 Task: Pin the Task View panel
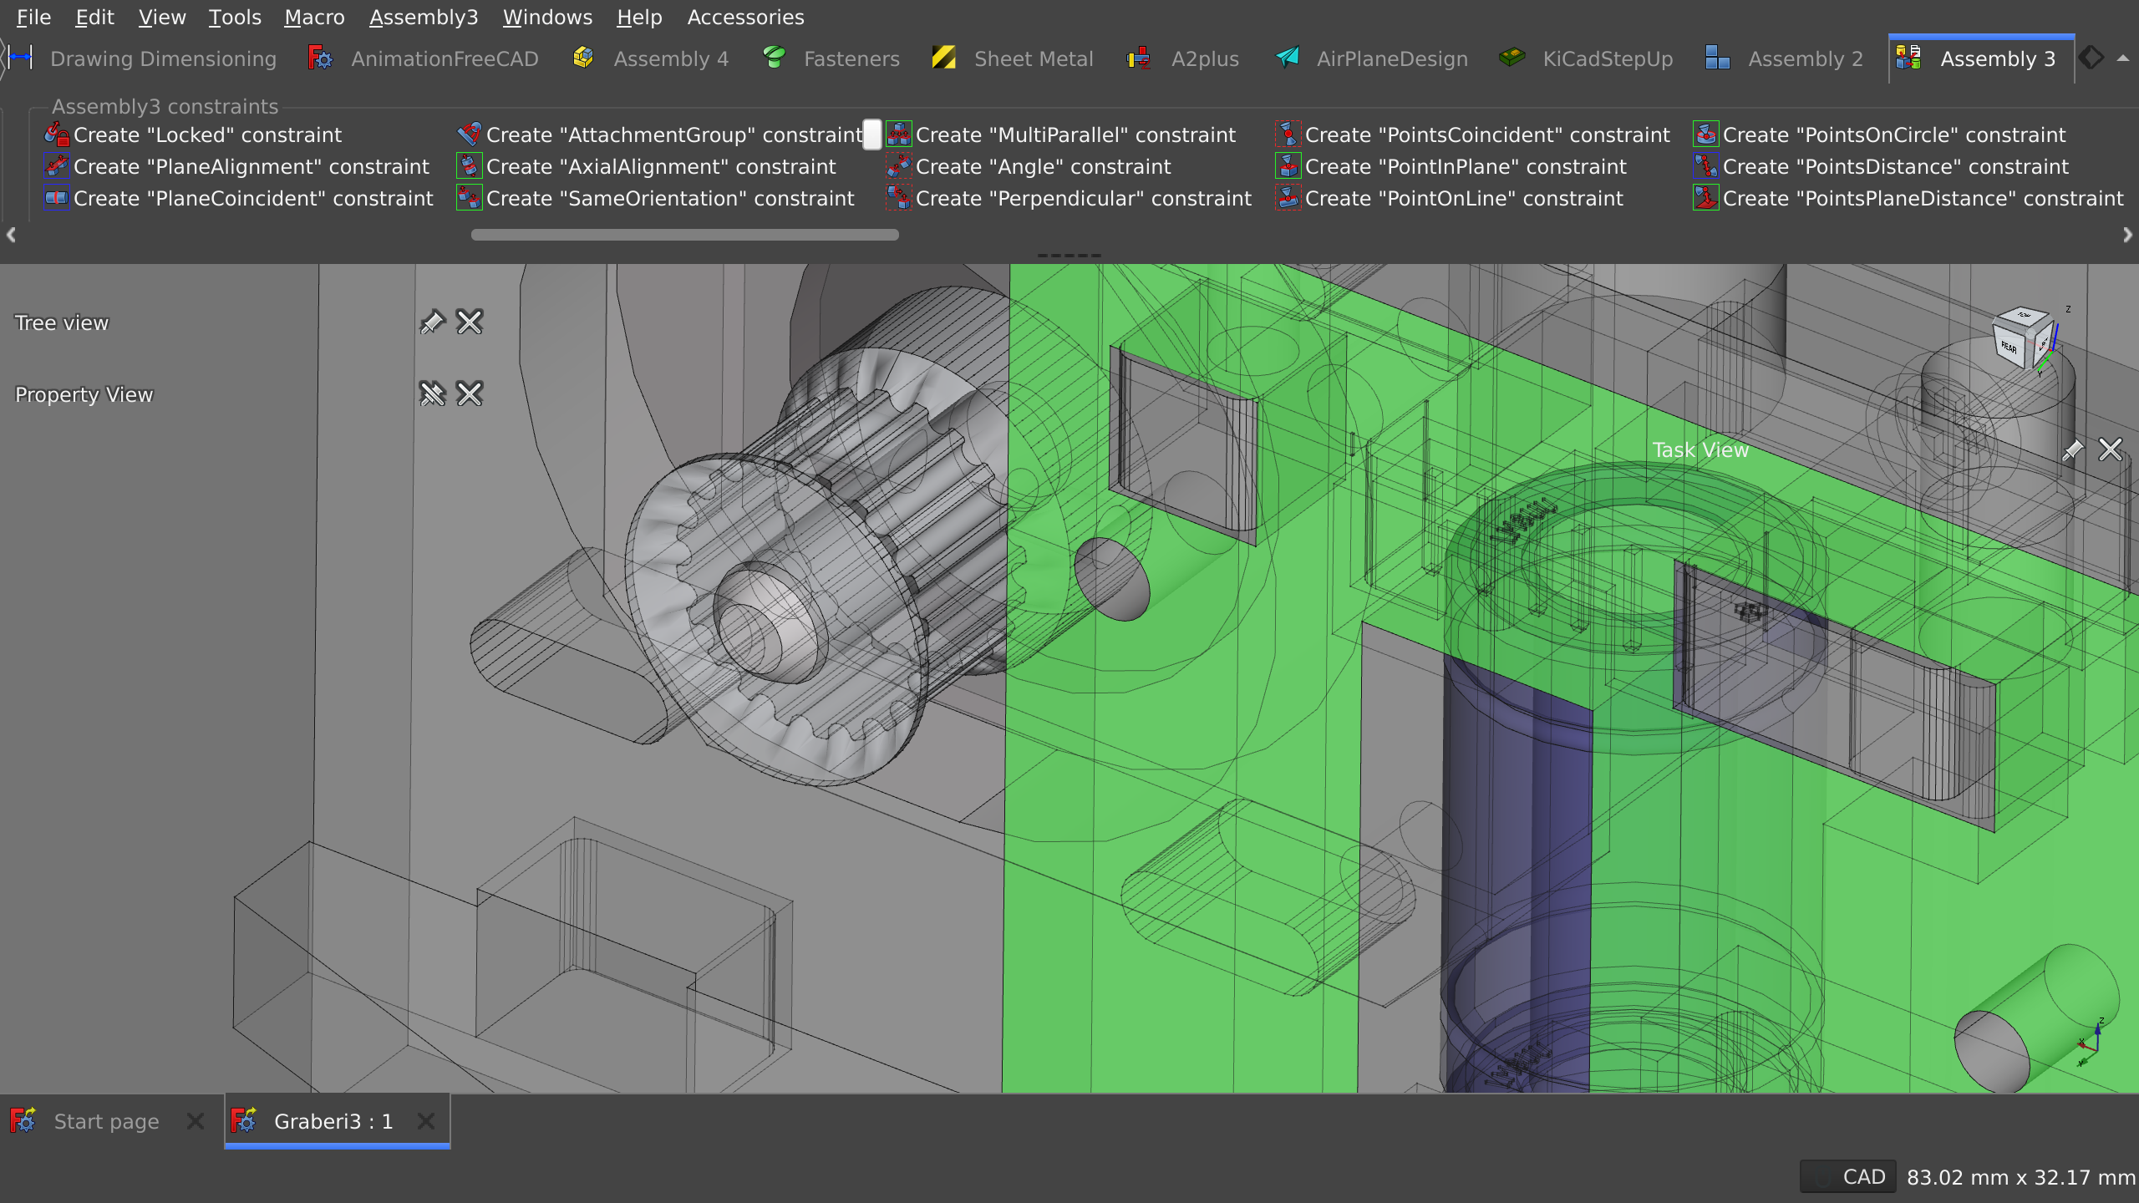pyautogui.click(x=2073, y=449)
